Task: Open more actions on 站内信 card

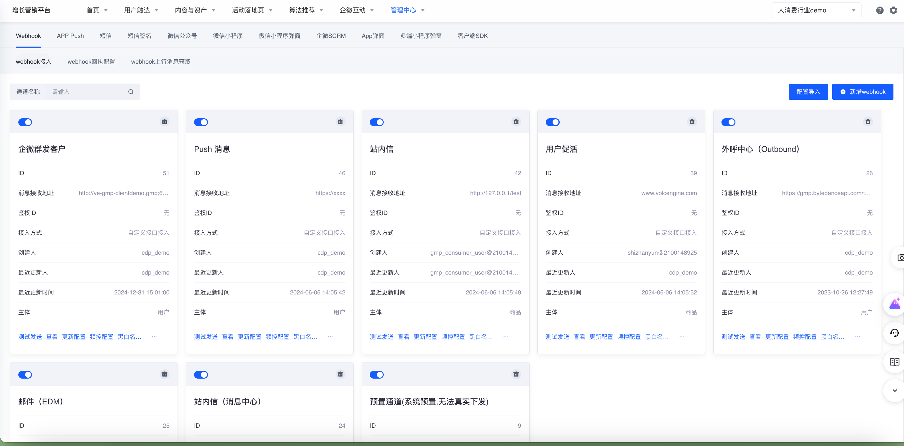Action: click(x=506, y=337)
